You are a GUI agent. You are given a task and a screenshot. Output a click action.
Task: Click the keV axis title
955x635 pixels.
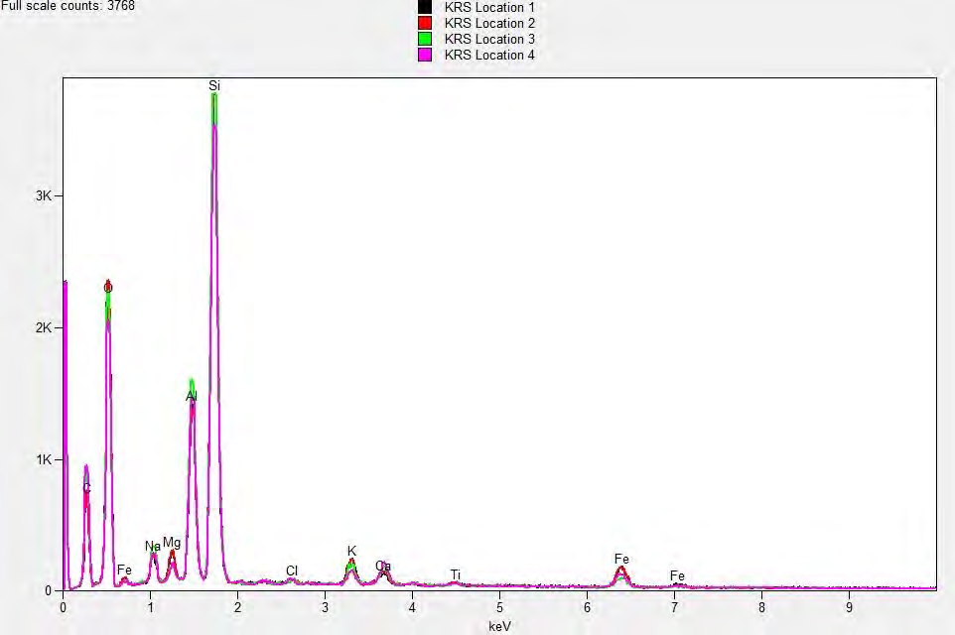click(501, 625)
